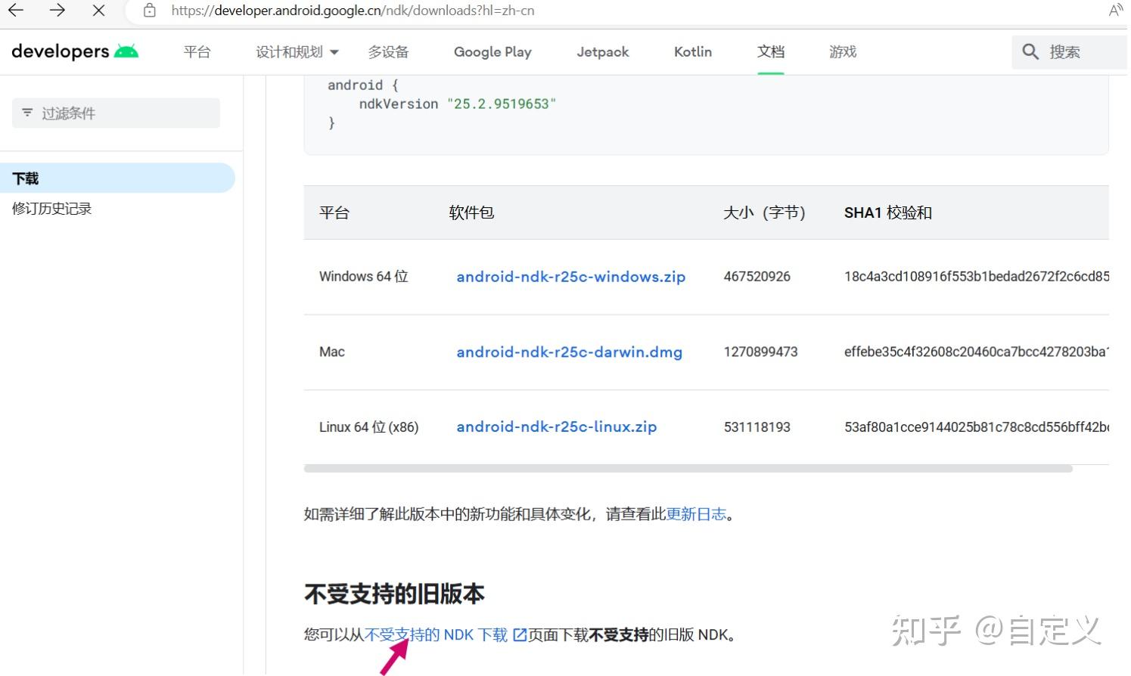Click the search magnifier icon

(1030, 51)
